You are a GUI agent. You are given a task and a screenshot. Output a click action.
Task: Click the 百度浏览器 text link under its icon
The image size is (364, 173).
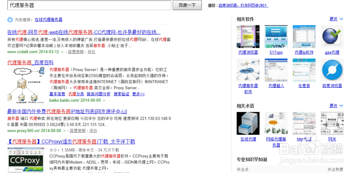[332, 86]
